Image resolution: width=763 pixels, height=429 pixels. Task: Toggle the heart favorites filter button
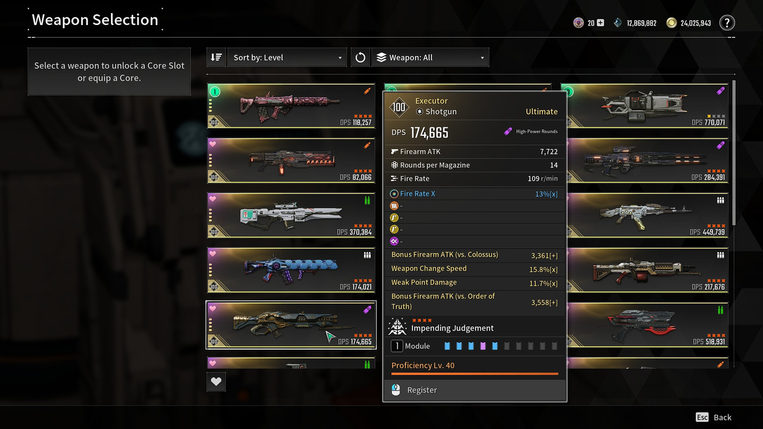pyautogui.click(x=216, y=382)
